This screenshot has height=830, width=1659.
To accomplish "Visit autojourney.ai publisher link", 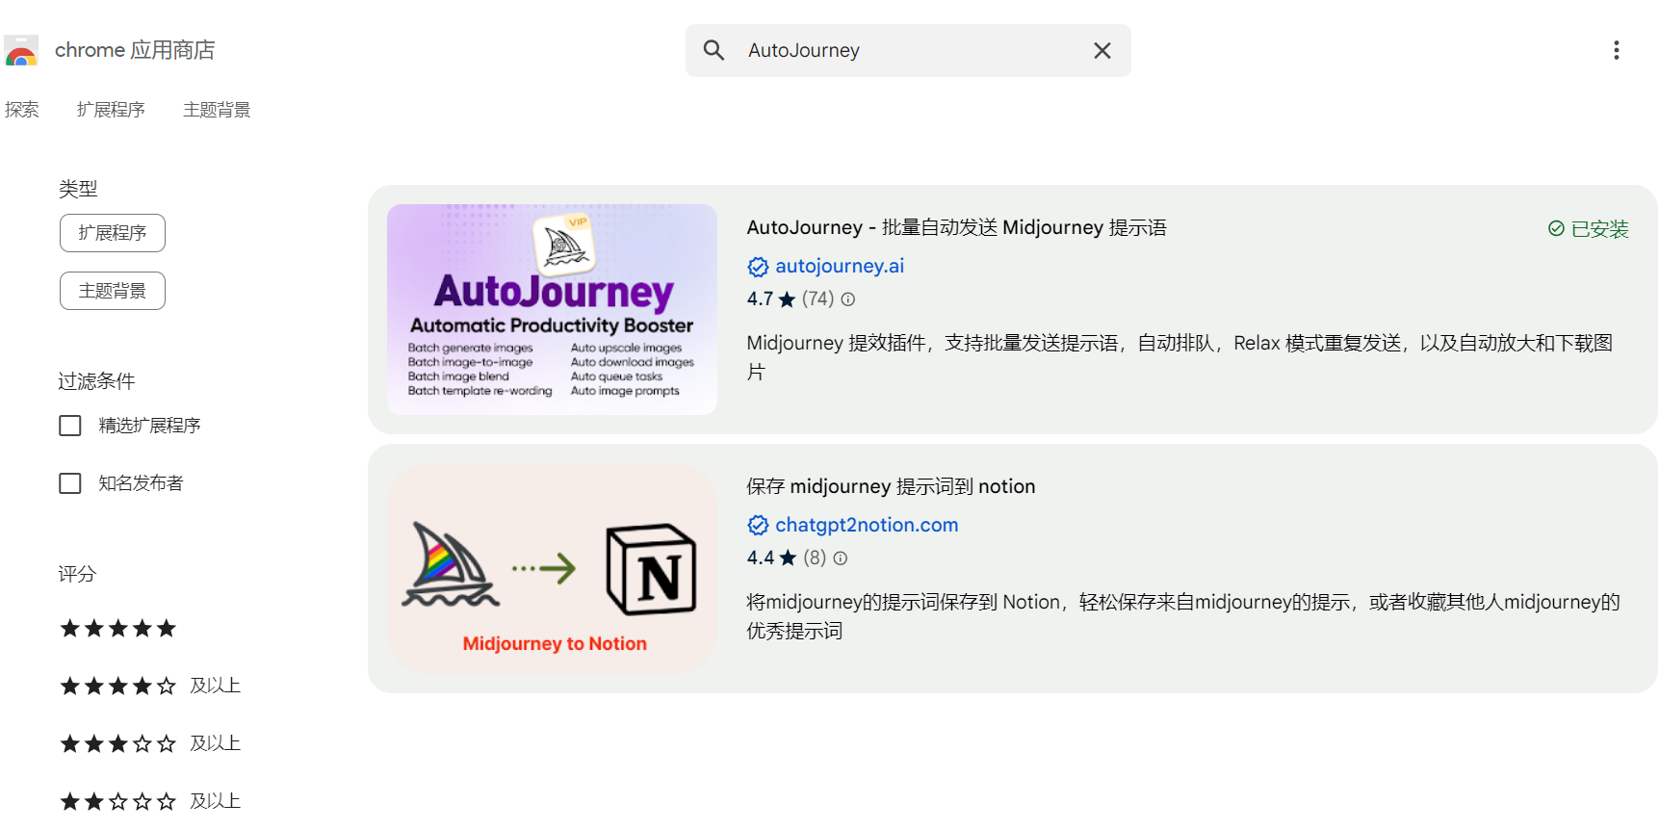I will pyautogui.click(x=840, y=266).
